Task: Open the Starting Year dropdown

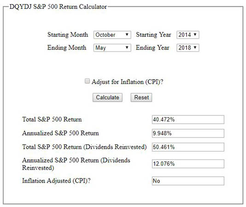Action: (x=188, y=35)
